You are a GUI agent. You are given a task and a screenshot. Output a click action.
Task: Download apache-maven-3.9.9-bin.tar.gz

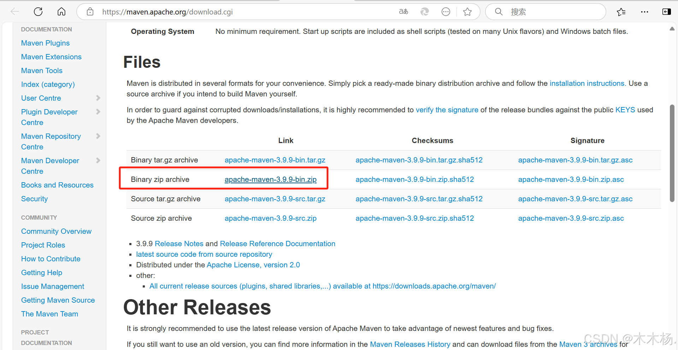click(275, 160)
